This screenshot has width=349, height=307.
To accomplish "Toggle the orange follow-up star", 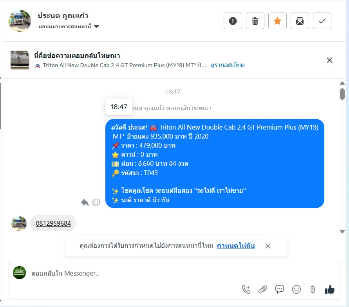I will (277, 21).
